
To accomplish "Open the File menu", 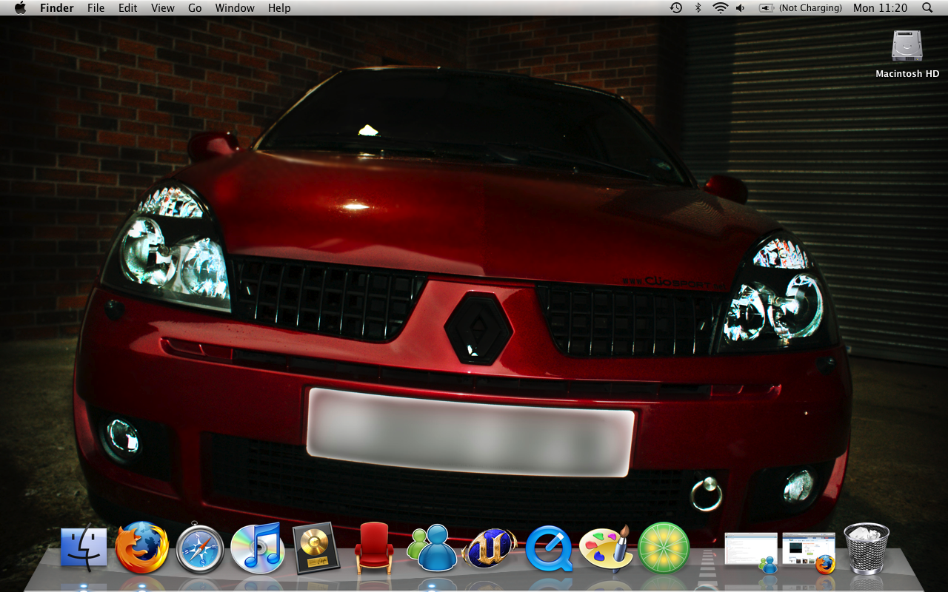I will pyautogui.click(x=96, y=8).
